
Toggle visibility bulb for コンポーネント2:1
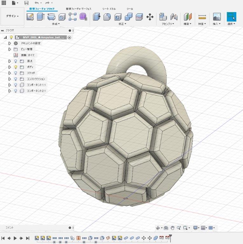pyautogui.click(x=16, y=91)
